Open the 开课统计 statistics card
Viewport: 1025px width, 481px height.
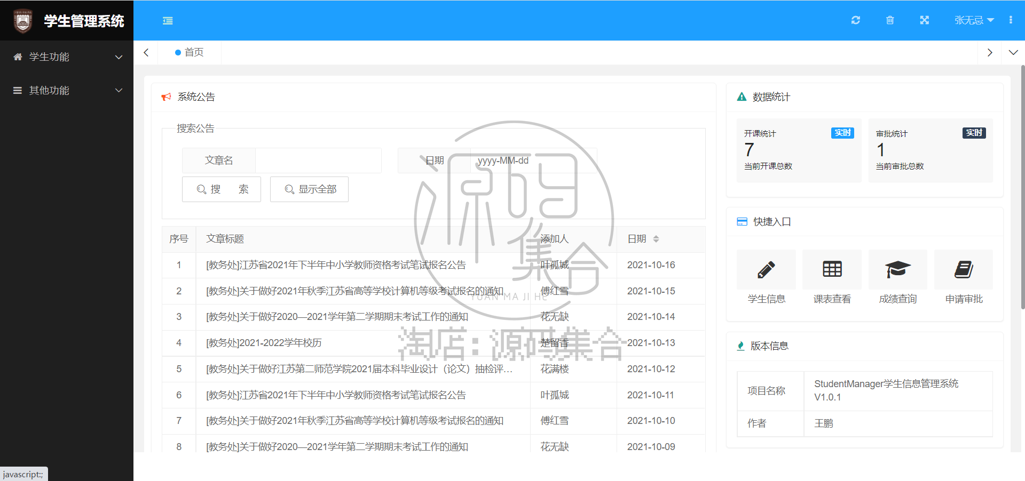[799, 150]
